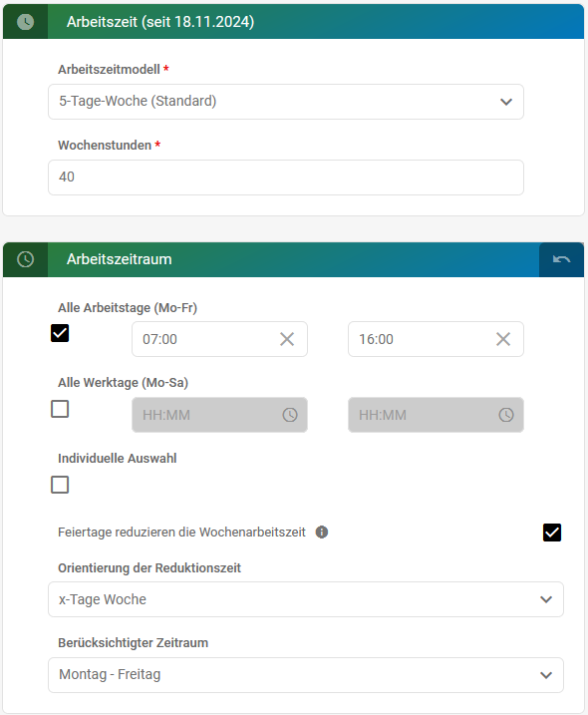The width and height of the screenshot is (588, 715).
Task: Click the Berücksichtigter Zeitraum label
Action: coord(134,643)
